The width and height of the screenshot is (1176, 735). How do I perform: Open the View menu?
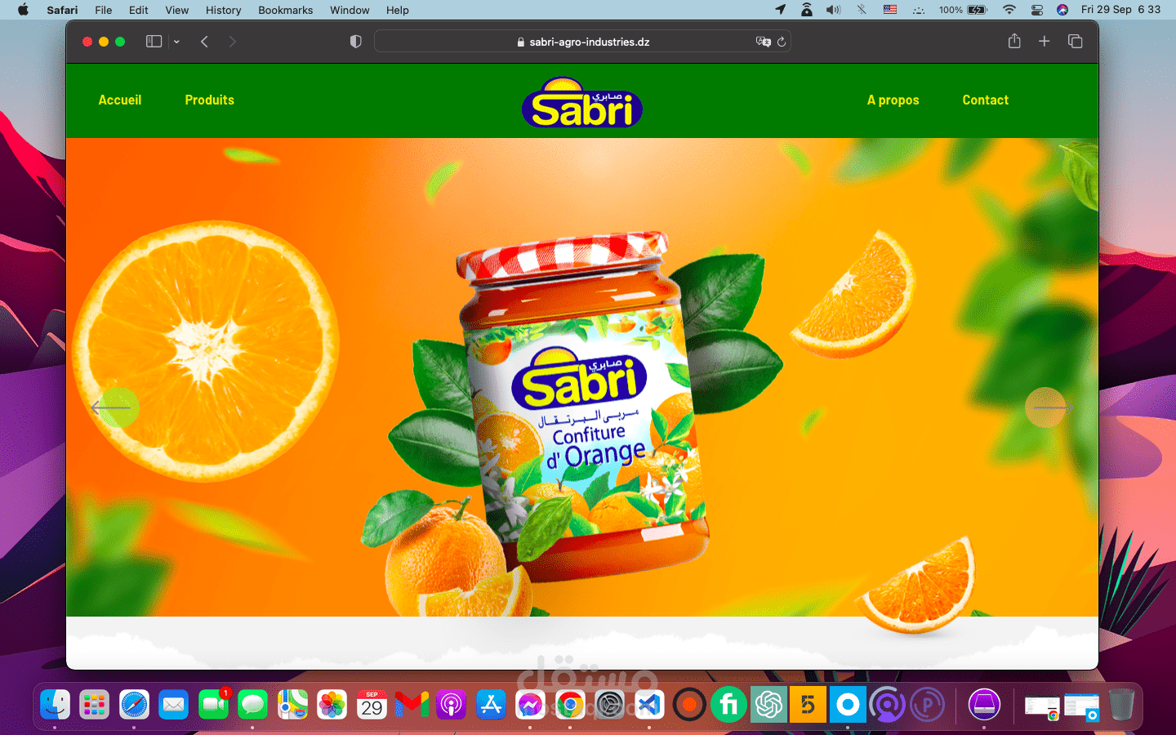click(176, 10)
